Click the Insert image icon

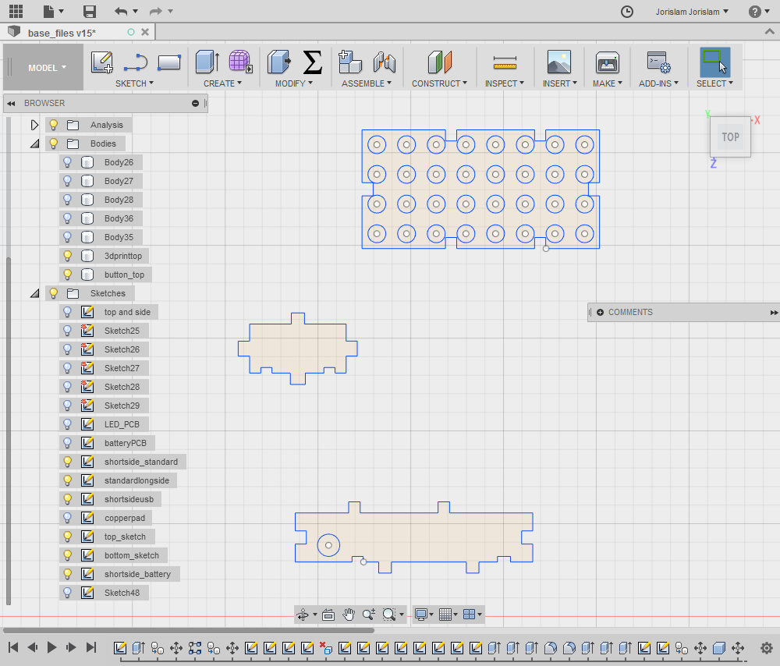pyautogui.click(x=559, y=62)
